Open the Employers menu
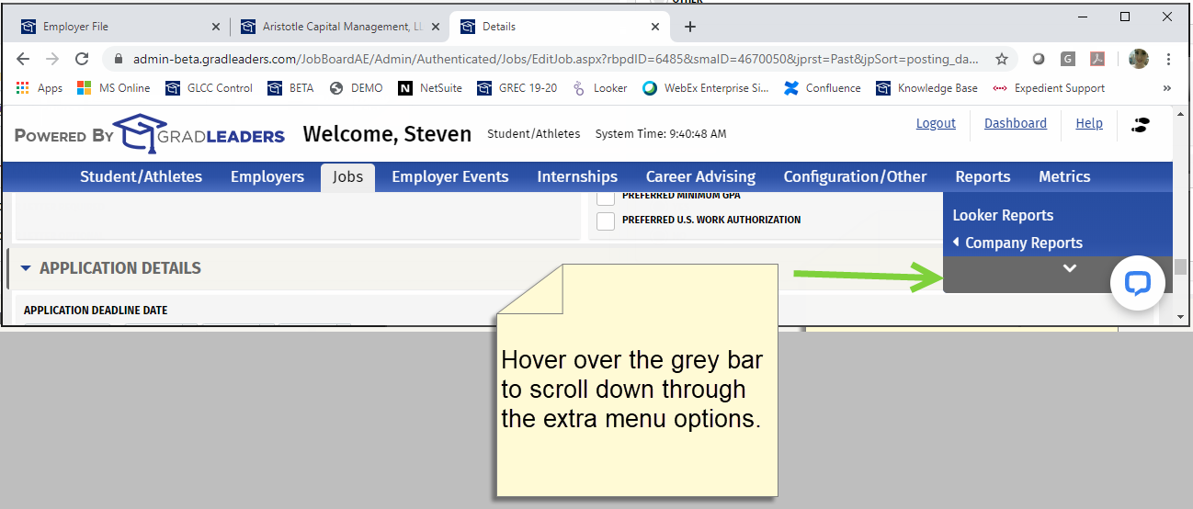Screen dimensions: 1193x509 [267, 176]
